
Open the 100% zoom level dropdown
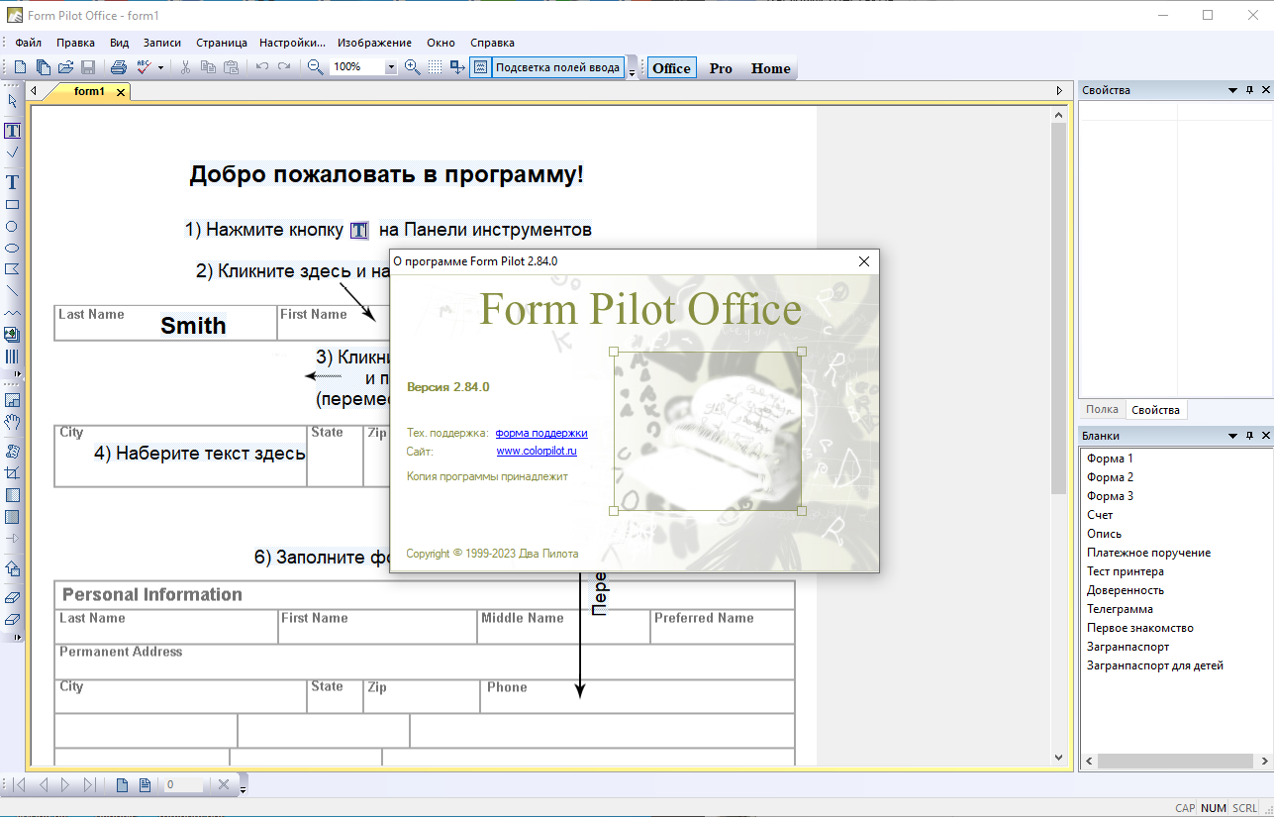click(x=390, y=67)
